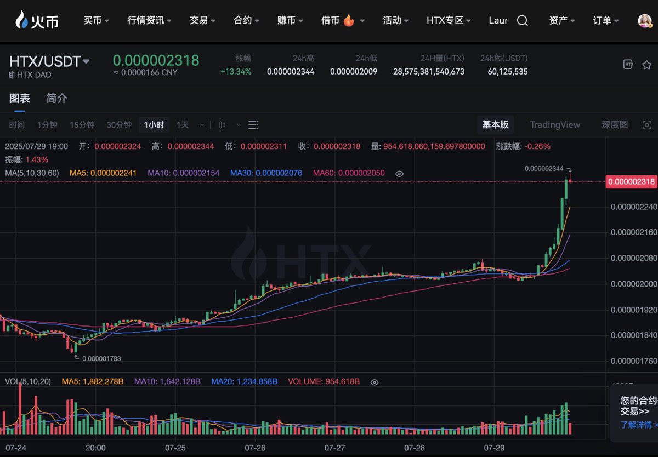658x457 pixels.
Task: Open the 资产 assets dropdown
Action: 561,20
